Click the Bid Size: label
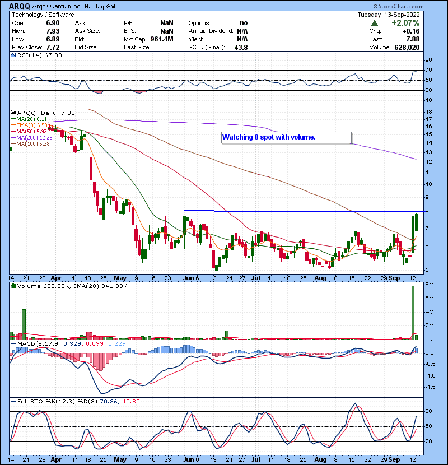The height and width of the screenshot is (465, 448). pyautogui.click(x=86, y=48)
